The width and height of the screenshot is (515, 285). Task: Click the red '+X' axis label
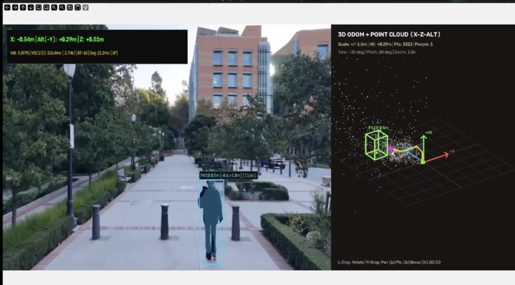(452, 151)
